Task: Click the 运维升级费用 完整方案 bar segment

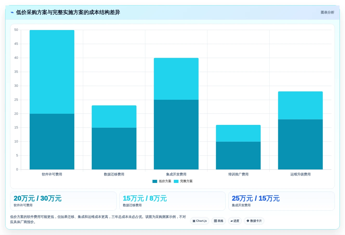Action: [301, 105]
